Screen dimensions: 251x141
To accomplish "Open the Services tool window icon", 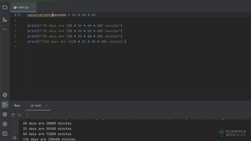I will [5, 124].
